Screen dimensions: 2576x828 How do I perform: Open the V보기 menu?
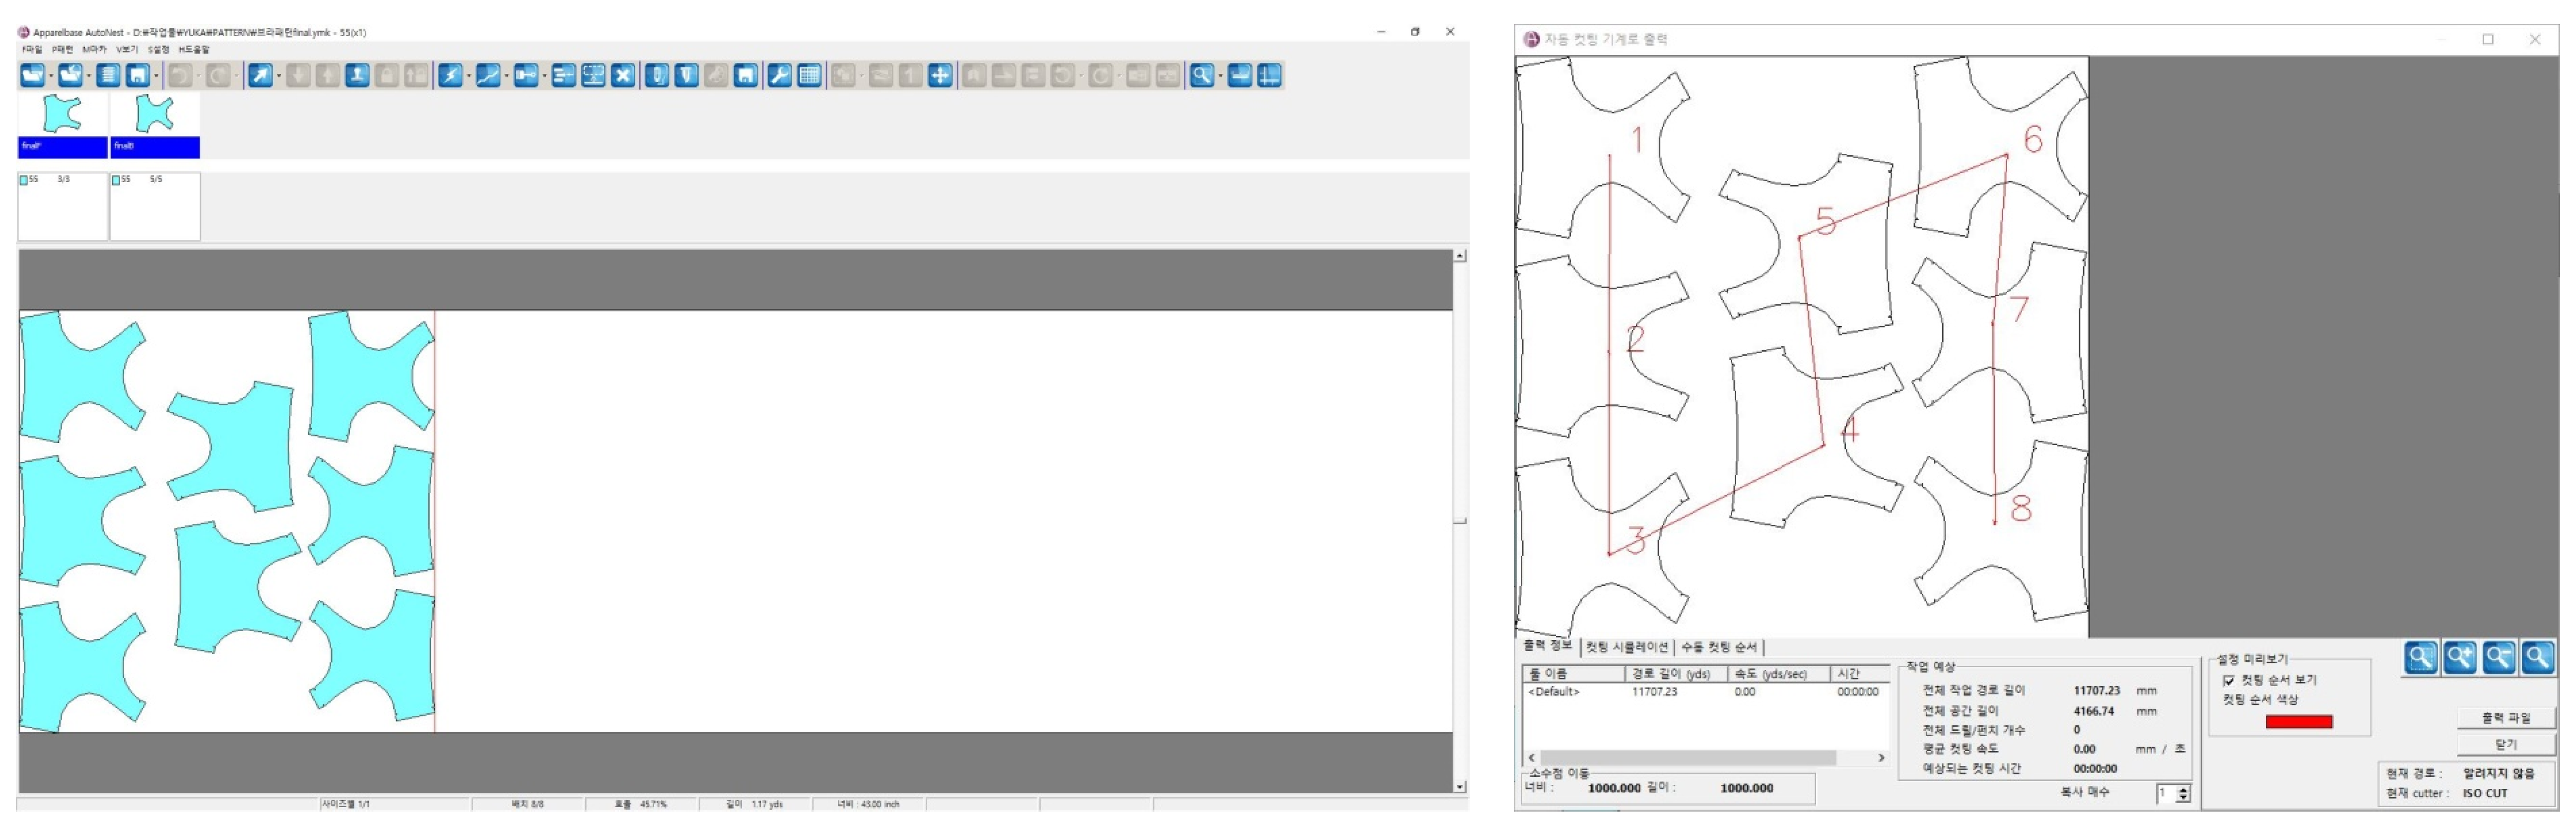tap(126, 49)
